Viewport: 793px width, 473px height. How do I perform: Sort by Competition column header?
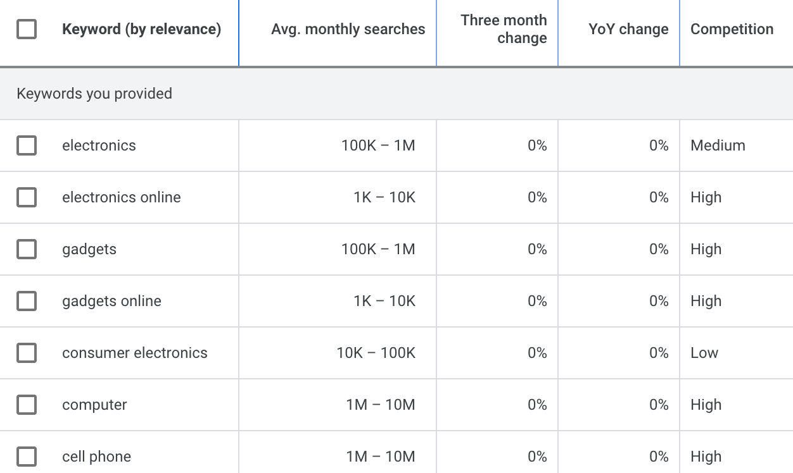tap(732, 28)
